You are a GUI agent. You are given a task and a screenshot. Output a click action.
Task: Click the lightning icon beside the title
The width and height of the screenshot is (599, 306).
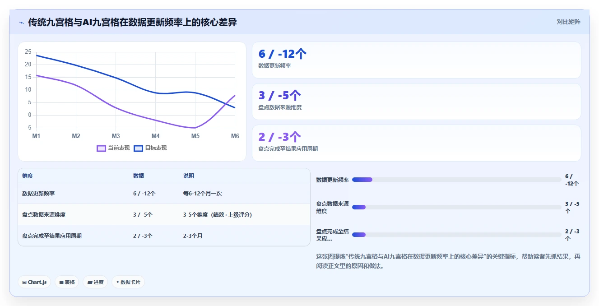pyautogui.click(x=22, y=23)
